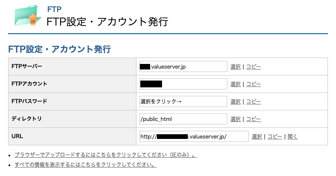
Task: Click the /public_html directory field
Action: click(183, 119)
